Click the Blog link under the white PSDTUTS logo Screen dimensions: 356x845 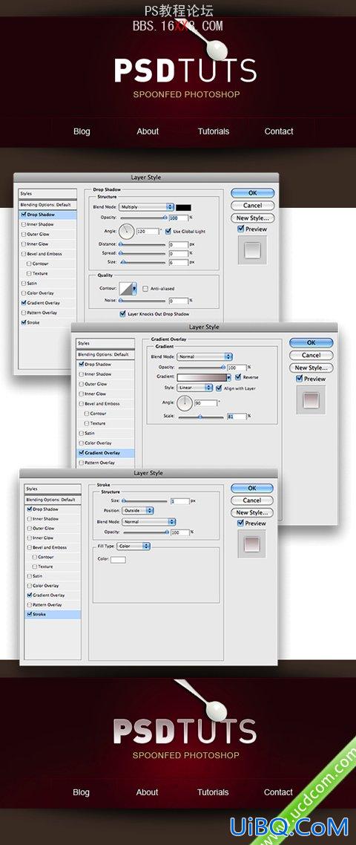coord(82,131)
